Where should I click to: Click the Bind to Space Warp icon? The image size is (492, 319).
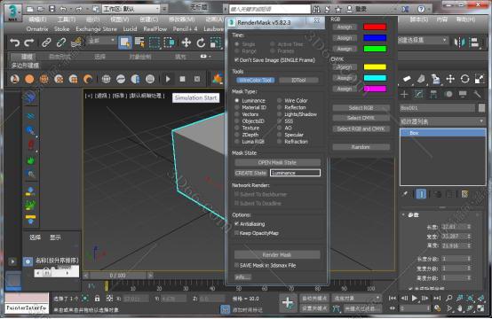[76, 43]
